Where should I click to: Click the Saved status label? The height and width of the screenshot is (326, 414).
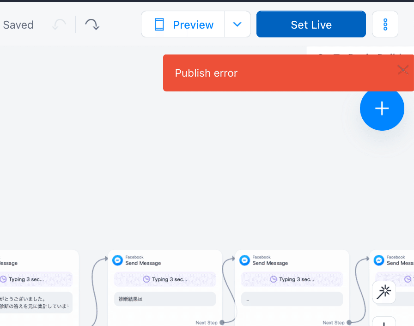[x=18, y=24]
